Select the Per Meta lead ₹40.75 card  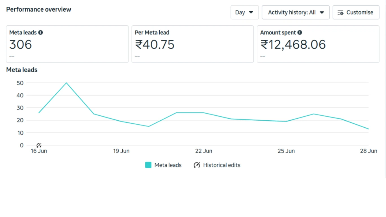[192, 44]
